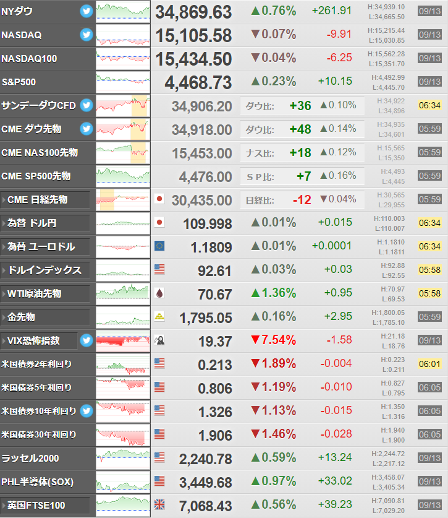The height and width of the screenshot is (518, 448).
Task: Open the S&P500 sparkline chart
Action: point(123,82)
